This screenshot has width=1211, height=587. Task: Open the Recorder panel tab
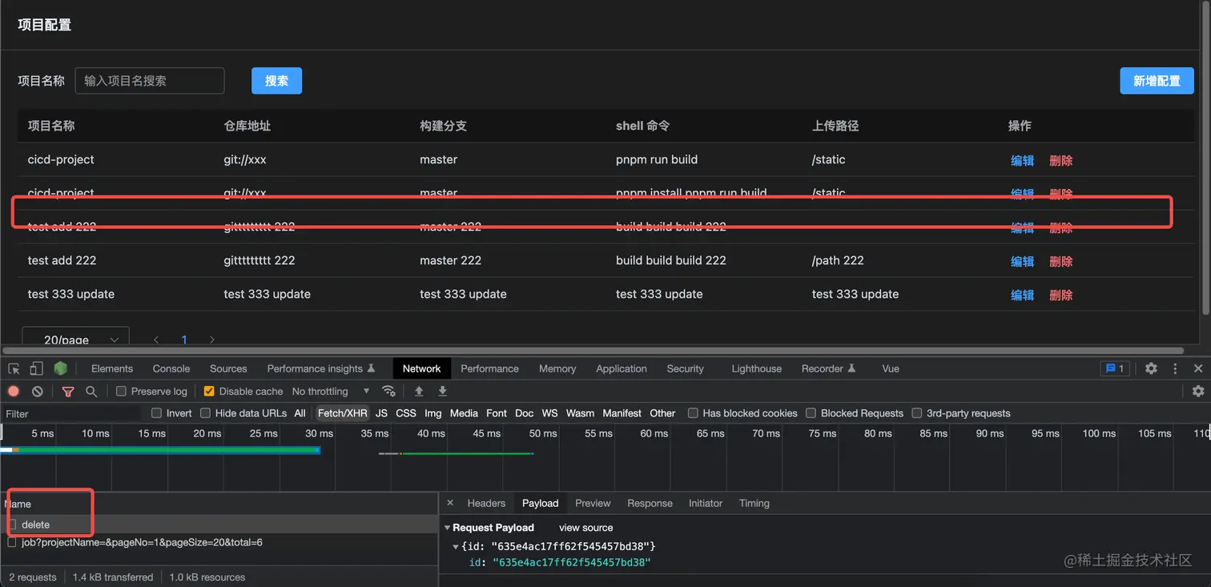(x=829, y=368)
